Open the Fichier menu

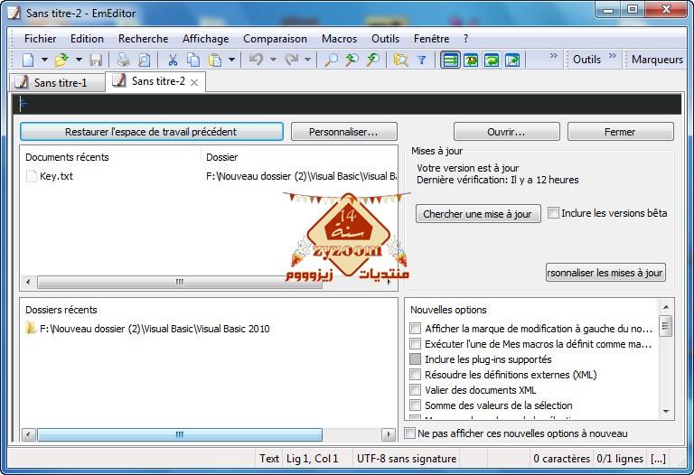[x=41, y=39]
